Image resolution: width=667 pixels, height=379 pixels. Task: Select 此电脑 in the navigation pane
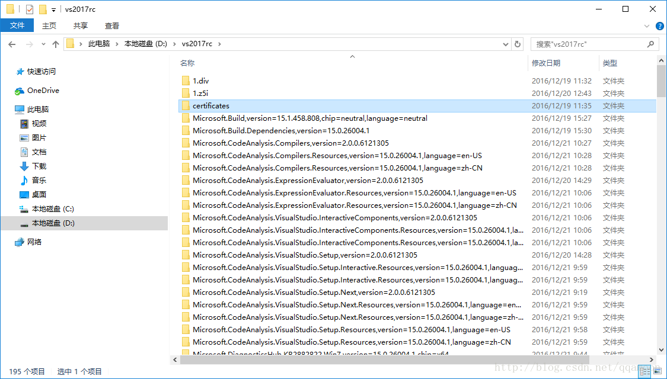(x=38, y=109)
